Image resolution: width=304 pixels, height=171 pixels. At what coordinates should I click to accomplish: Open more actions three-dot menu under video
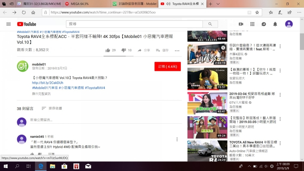click(177, 51)
